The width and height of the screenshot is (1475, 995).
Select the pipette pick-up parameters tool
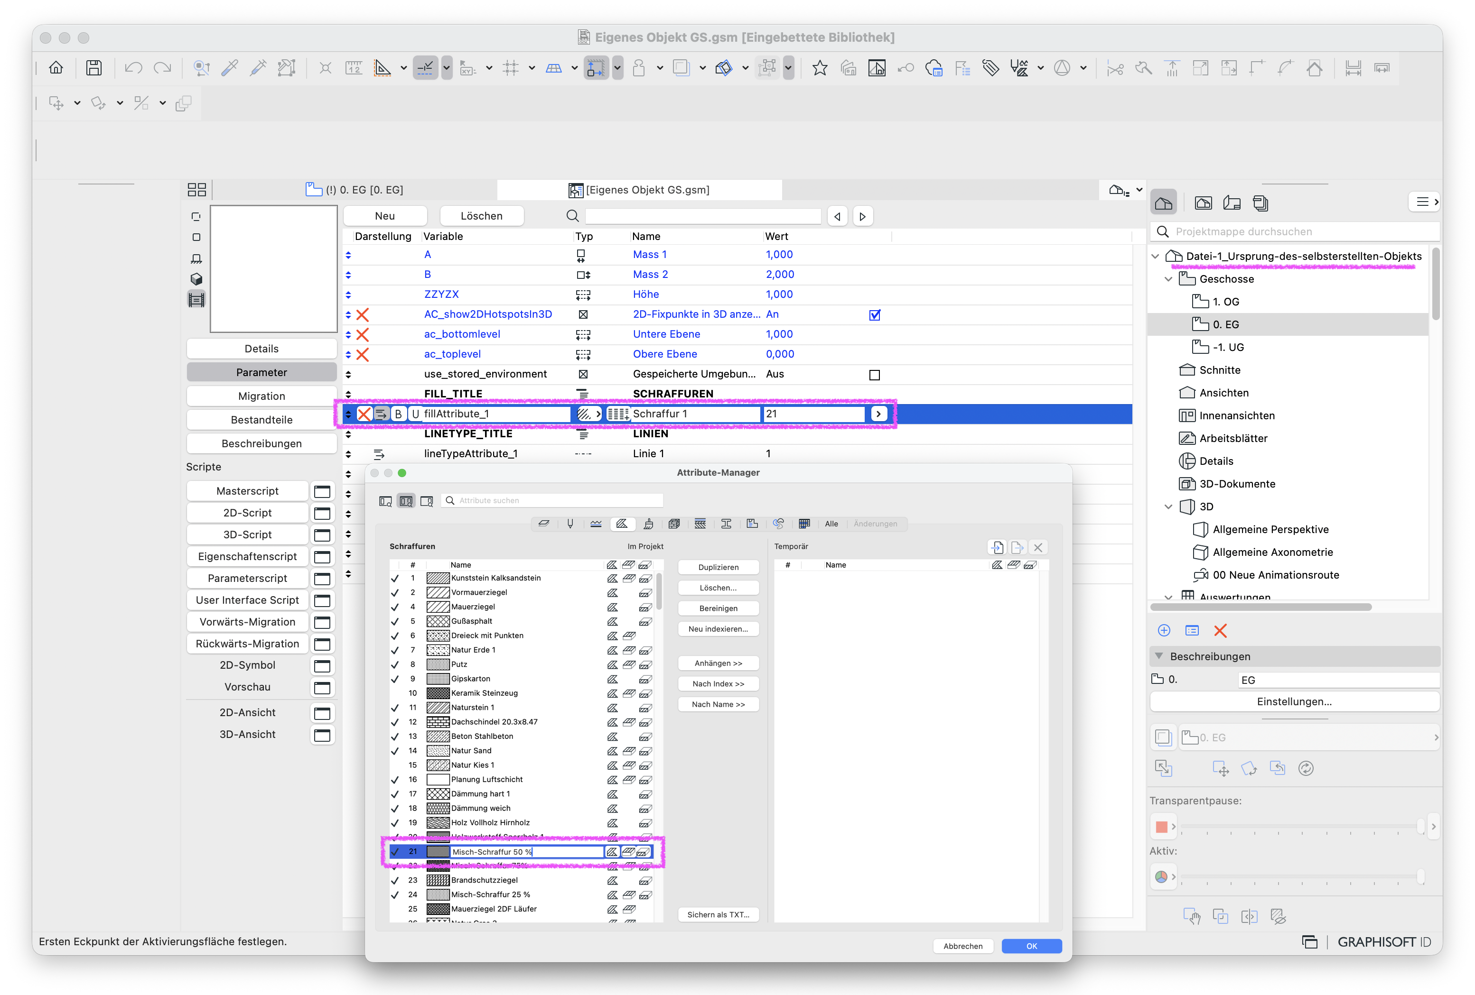(x=230, y=68)
